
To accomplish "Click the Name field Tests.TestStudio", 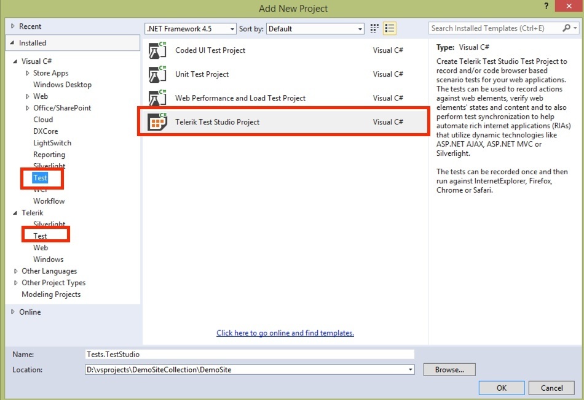I will pos(250,354).
